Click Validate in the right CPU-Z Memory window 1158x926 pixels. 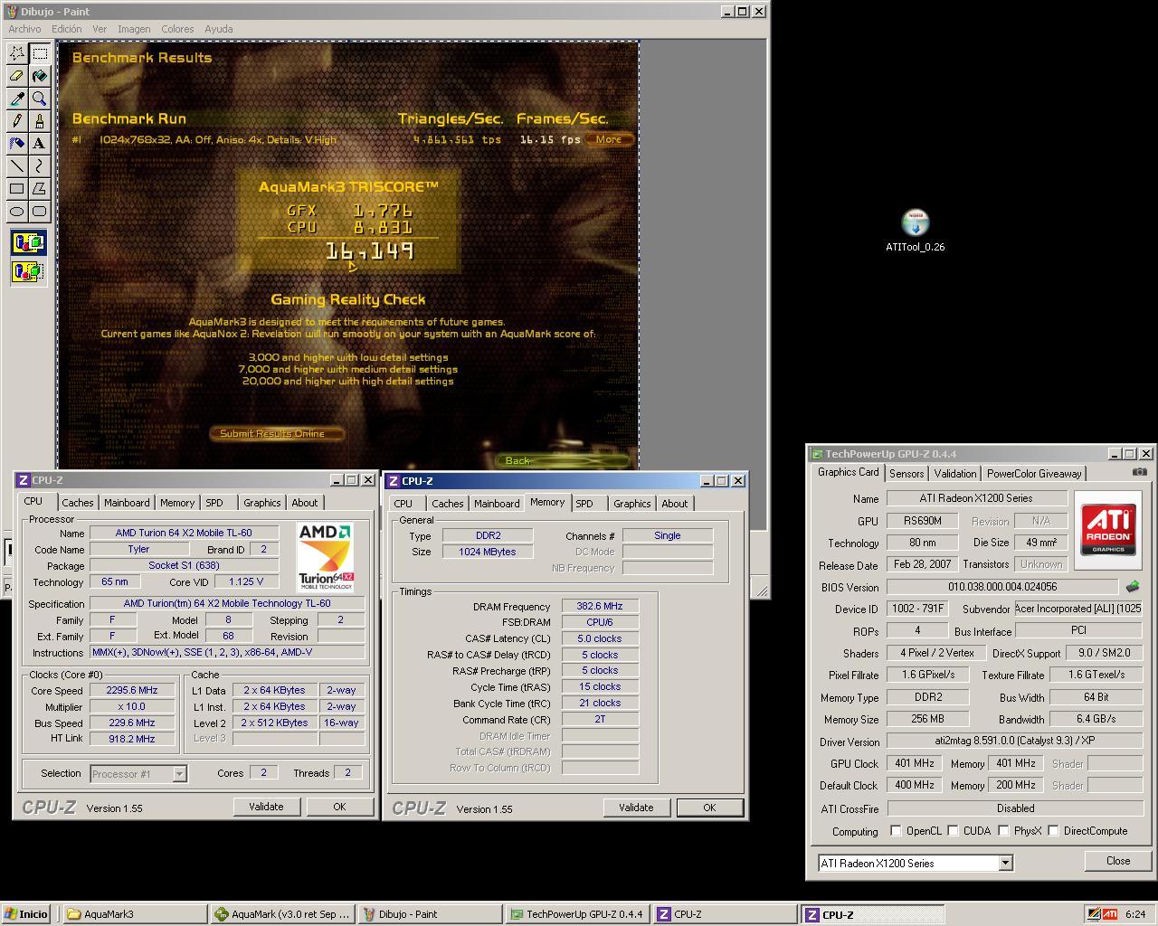point(636,808)
